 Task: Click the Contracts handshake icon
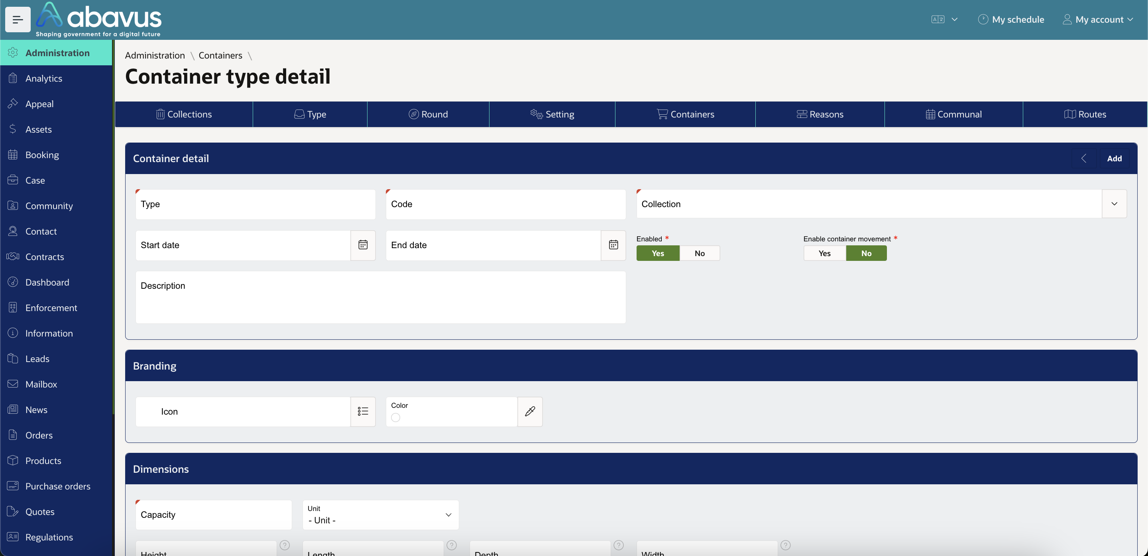[x=13, y=256]
